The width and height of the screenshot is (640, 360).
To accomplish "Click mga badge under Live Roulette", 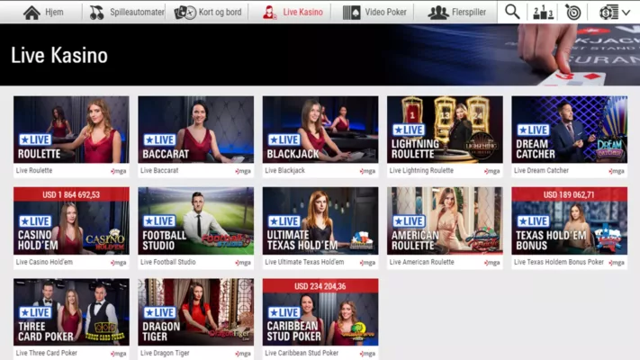I will pyautogui.click(x=118, y=171).
